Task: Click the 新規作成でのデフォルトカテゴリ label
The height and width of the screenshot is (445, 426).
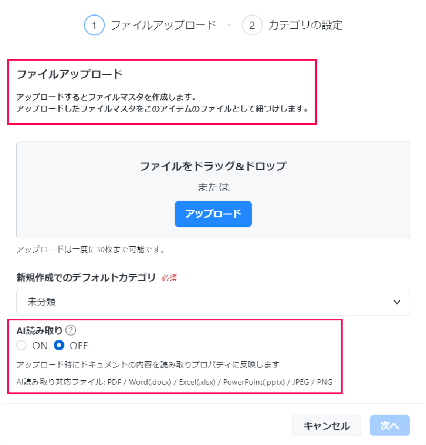Action: point(86,277)
